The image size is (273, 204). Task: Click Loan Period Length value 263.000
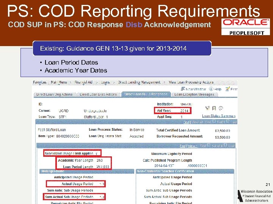(103, 167)
